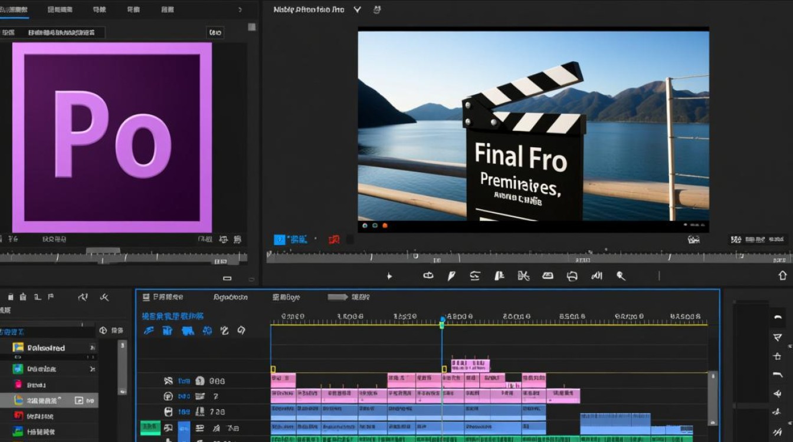Click the first blue tool icon in the timeline header
Image resolution: width=793 pixels, height=442 pixels.
coord(149,331)
